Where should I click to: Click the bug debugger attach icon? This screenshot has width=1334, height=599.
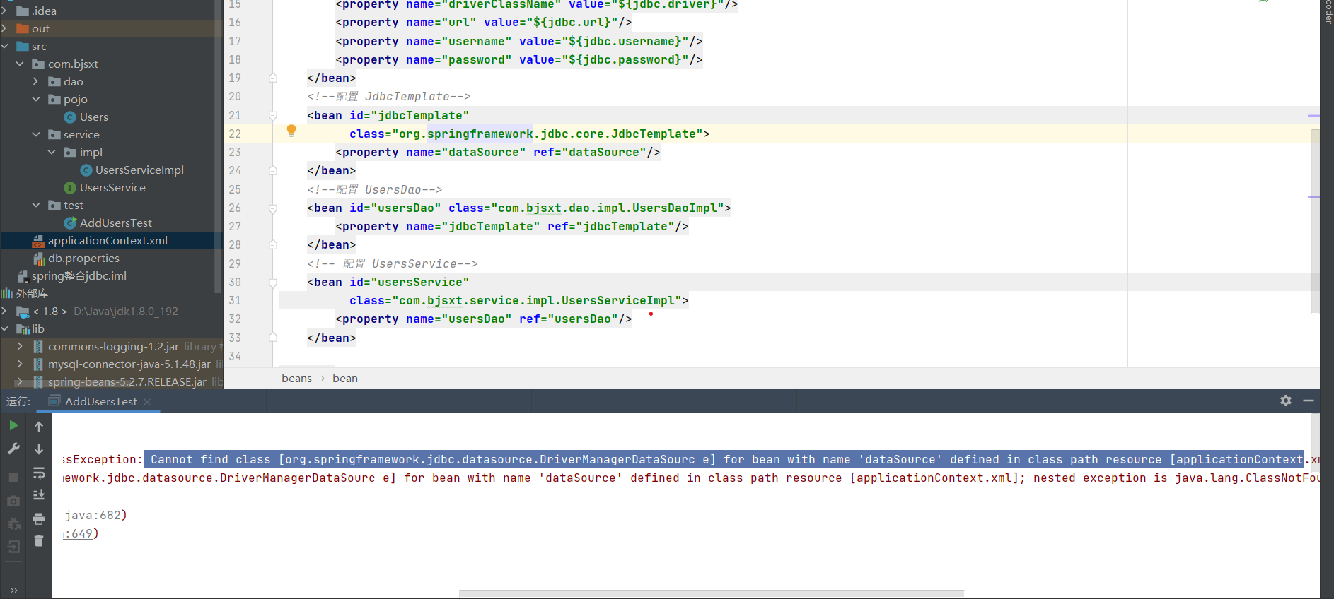pos(13,523)
